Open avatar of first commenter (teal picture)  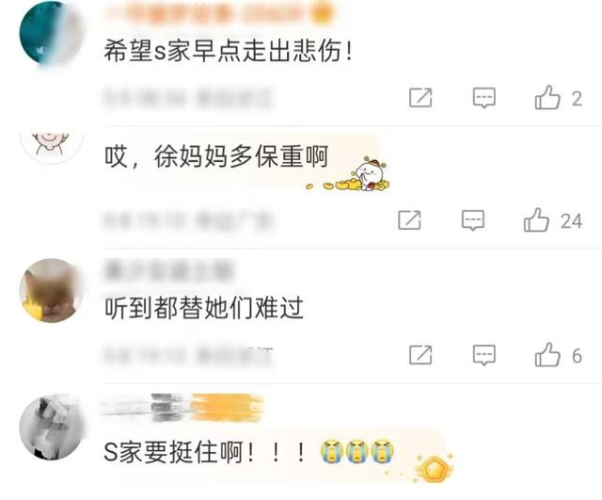pos(51,34)
